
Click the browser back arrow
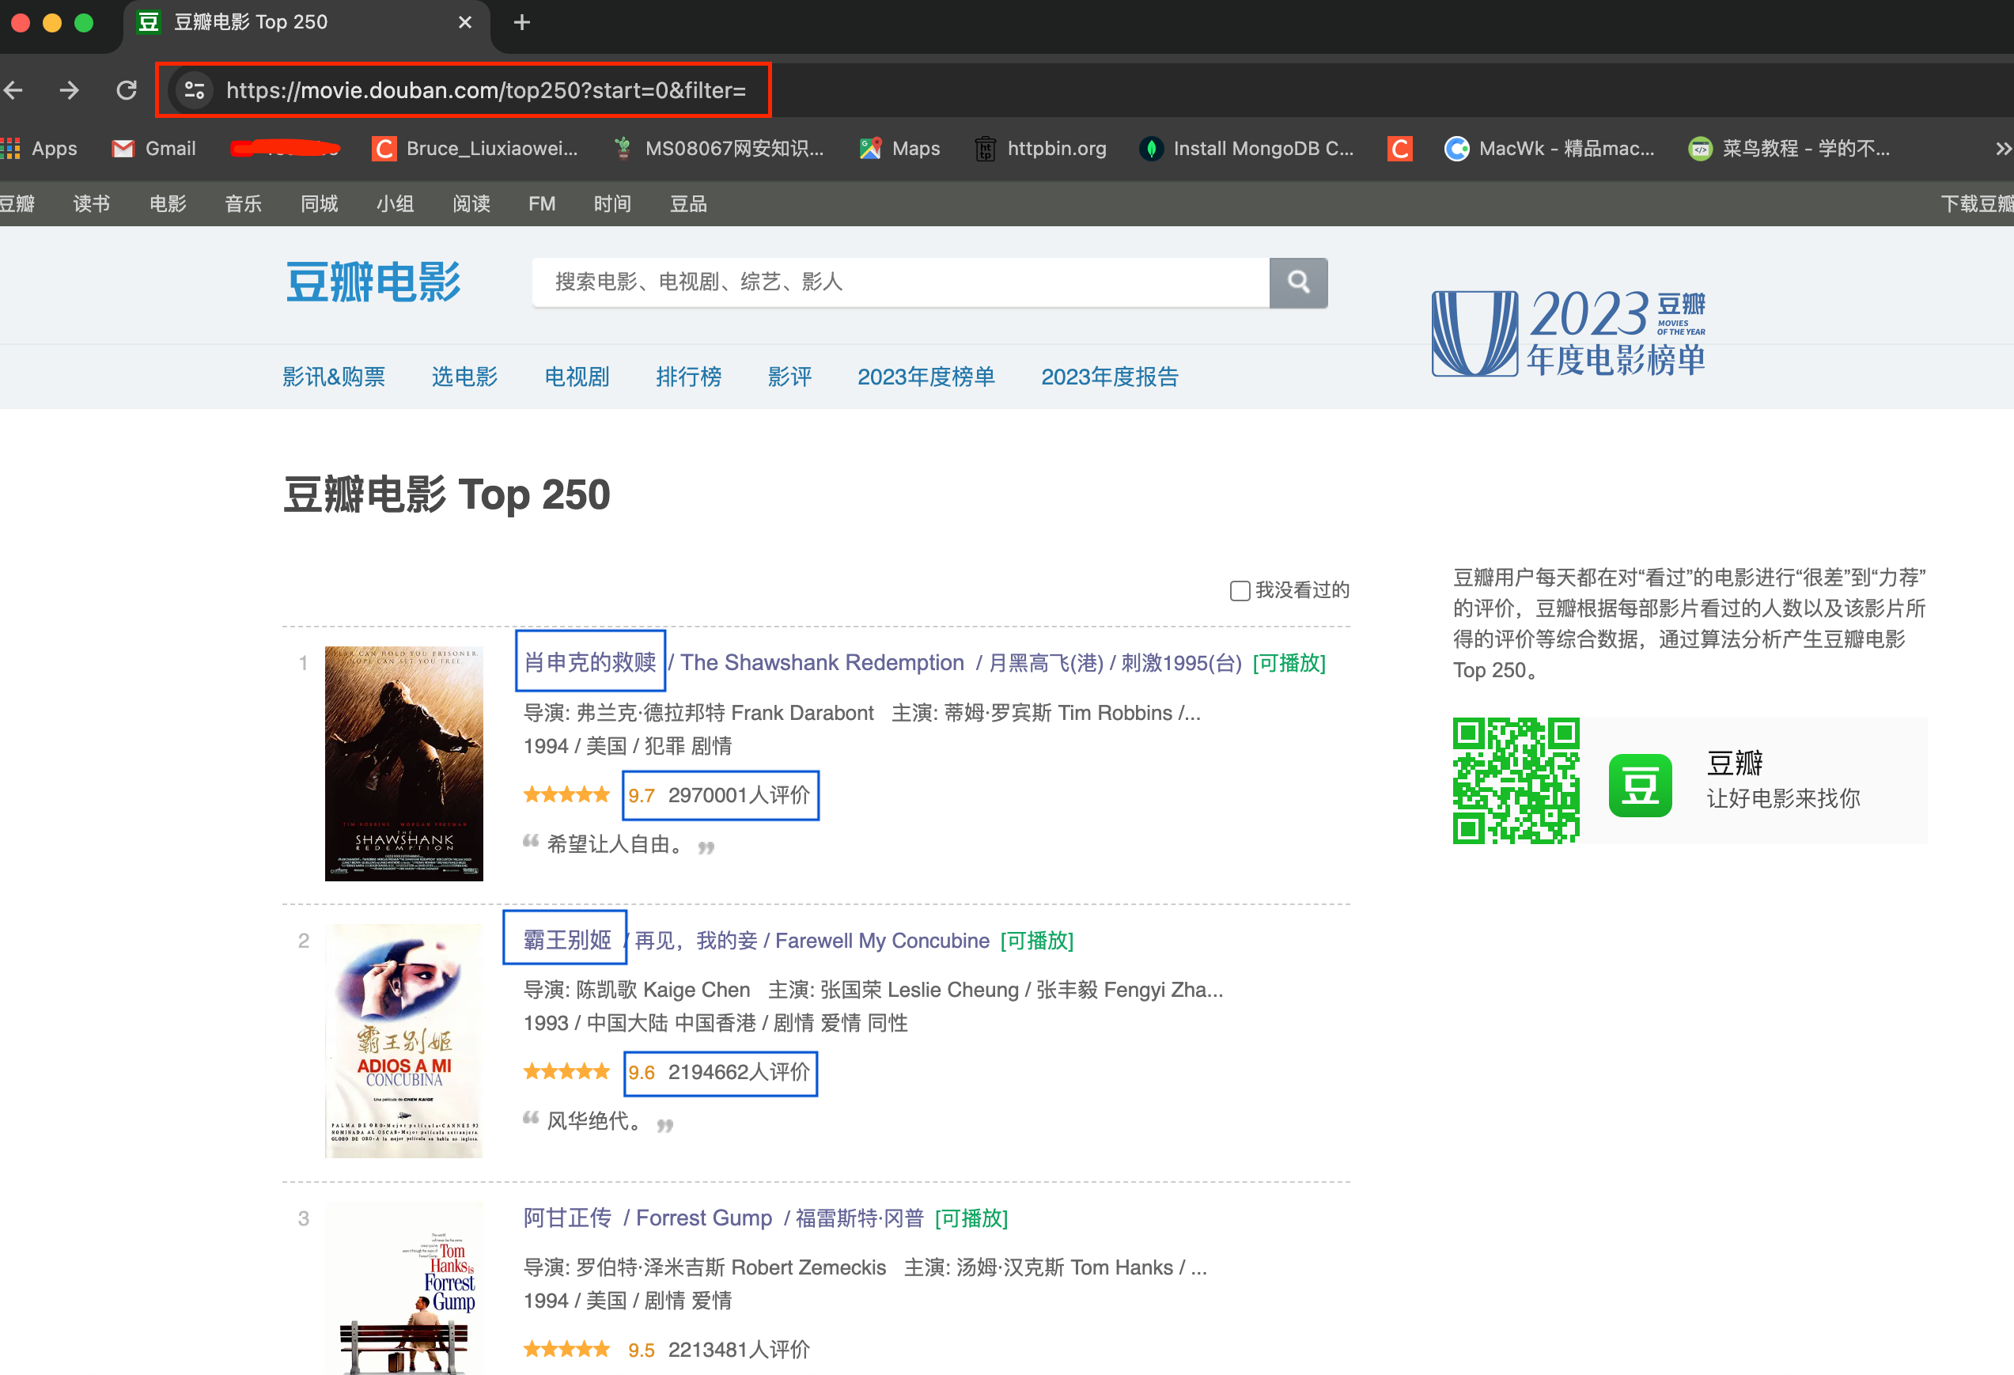click(14, 90)
